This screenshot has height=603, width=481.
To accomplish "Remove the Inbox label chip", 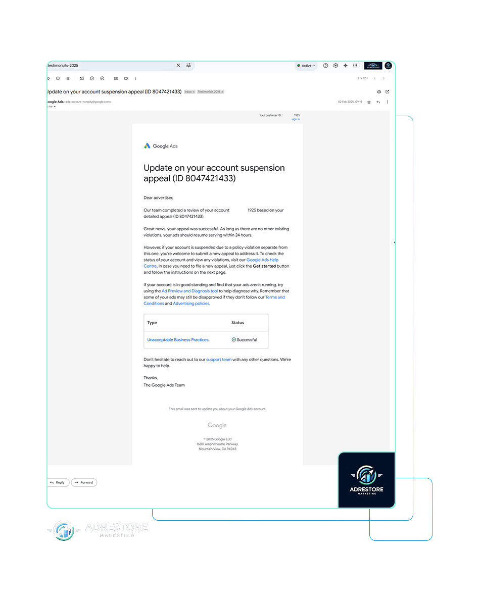I will point(194,92).
